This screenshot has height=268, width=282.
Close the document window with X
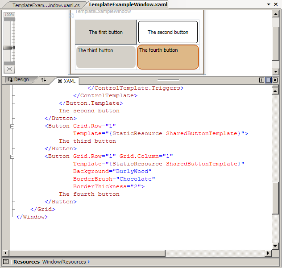tap(276, 4)
